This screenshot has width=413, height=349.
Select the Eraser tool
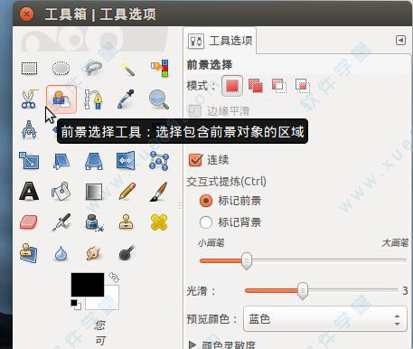29,222
